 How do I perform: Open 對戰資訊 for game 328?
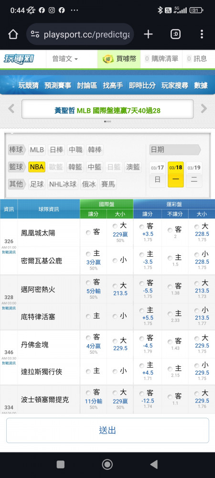point(9,308)
